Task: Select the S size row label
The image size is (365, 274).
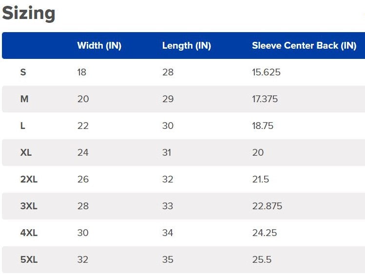Action: point(23,73)
